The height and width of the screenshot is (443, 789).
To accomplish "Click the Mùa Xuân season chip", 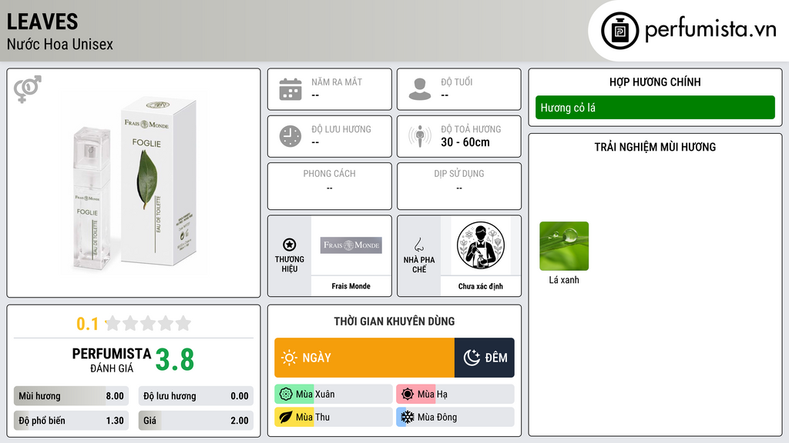I will pos(334,395).
